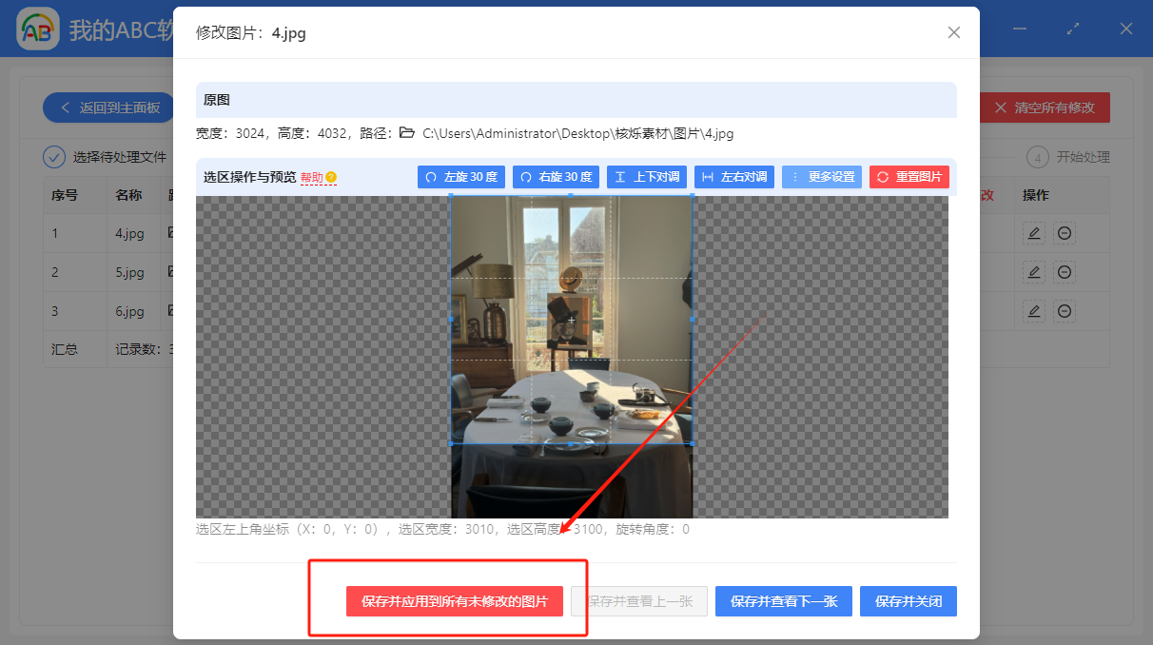Close the main application window
1153x645 pixels.
point(1126,29)
